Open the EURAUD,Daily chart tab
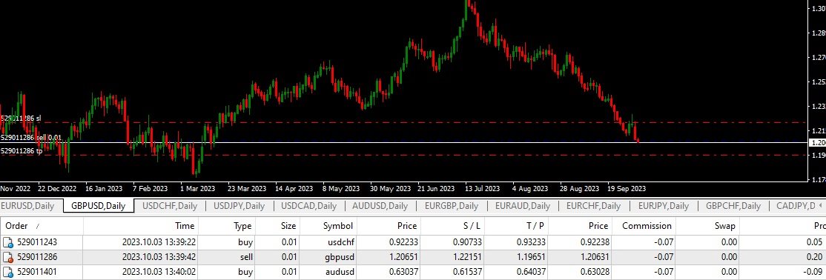826x280 pixels. (x=523, y=206)
